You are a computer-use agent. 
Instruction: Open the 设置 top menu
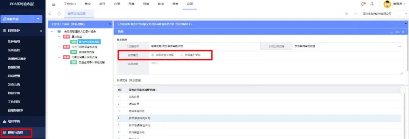pos(190,4)
